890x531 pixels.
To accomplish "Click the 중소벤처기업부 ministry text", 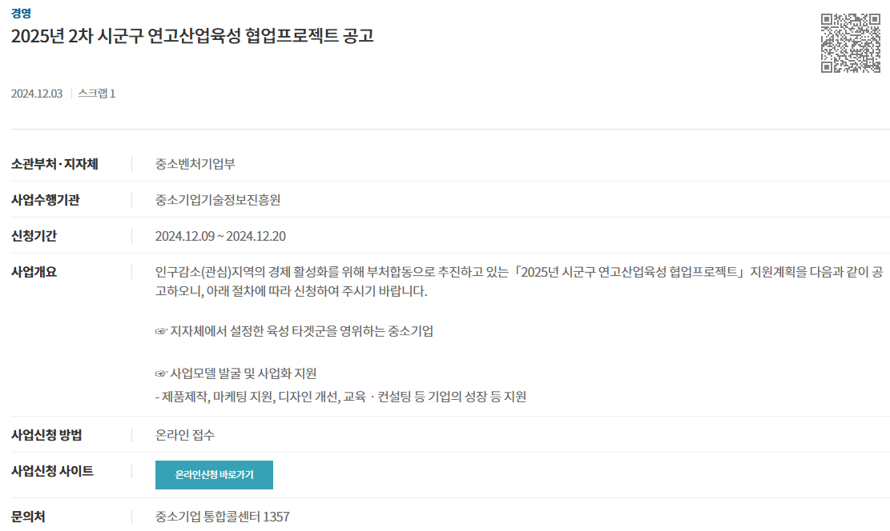I will click(195, 164).
